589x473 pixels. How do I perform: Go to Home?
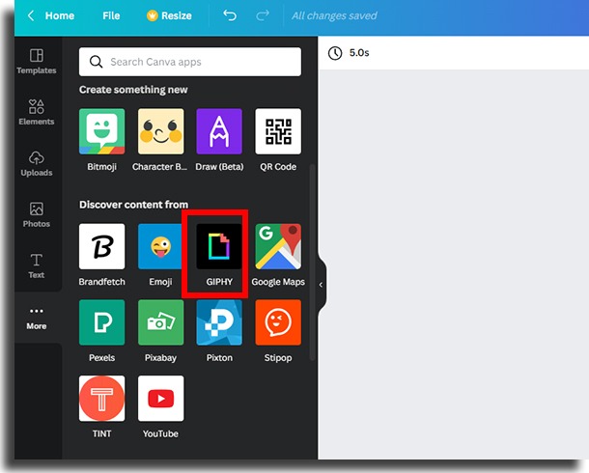click(60, 15)
